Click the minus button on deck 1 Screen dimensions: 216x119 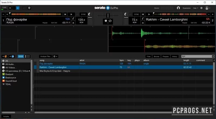tap(3, 14)
